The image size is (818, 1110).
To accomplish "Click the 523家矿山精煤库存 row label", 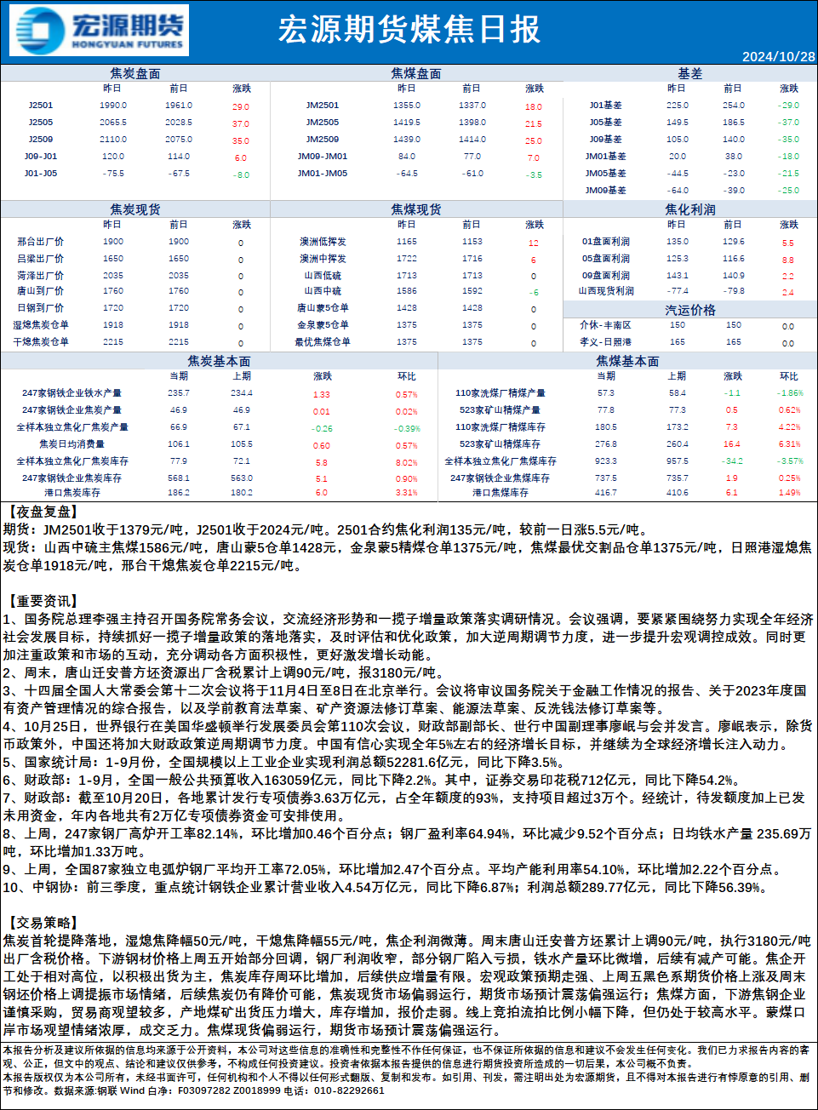I will point(501,444).
